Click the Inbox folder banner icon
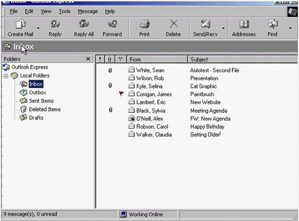 pos(8,47)
